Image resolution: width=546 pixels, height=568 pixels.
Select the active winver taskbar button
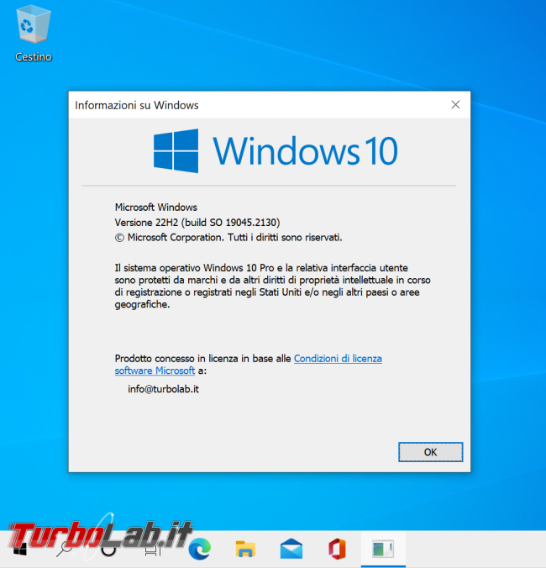click(383, 549)
